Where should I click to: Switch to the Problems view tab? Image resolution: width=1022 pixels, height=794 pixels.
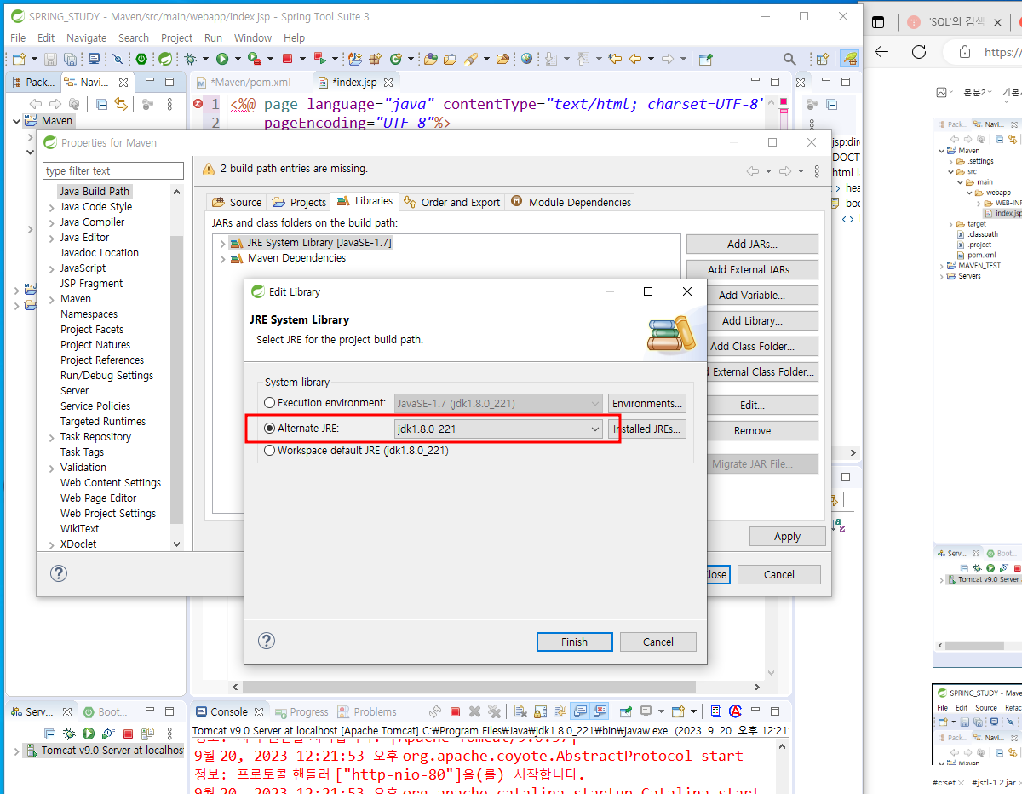[x=367, y=711]
